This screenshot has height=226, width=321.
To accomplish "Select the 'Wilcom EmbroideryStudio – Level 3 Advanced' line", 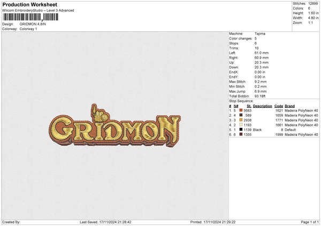I will coord(38,11).
